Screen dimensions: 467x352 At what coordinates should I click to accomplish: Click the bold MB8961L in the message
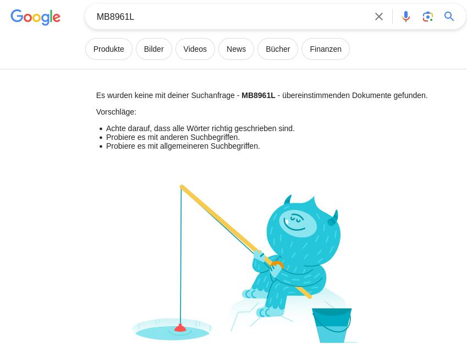click(x=258, y=95)
